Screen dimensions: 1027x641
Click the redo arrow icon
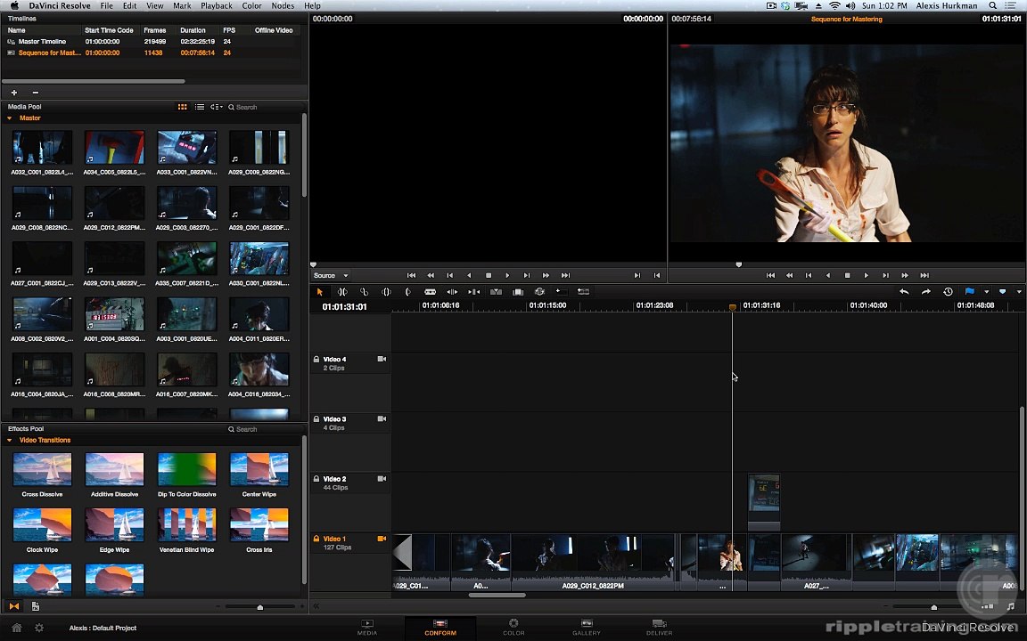pyautogui.click(x=925, y=292)
